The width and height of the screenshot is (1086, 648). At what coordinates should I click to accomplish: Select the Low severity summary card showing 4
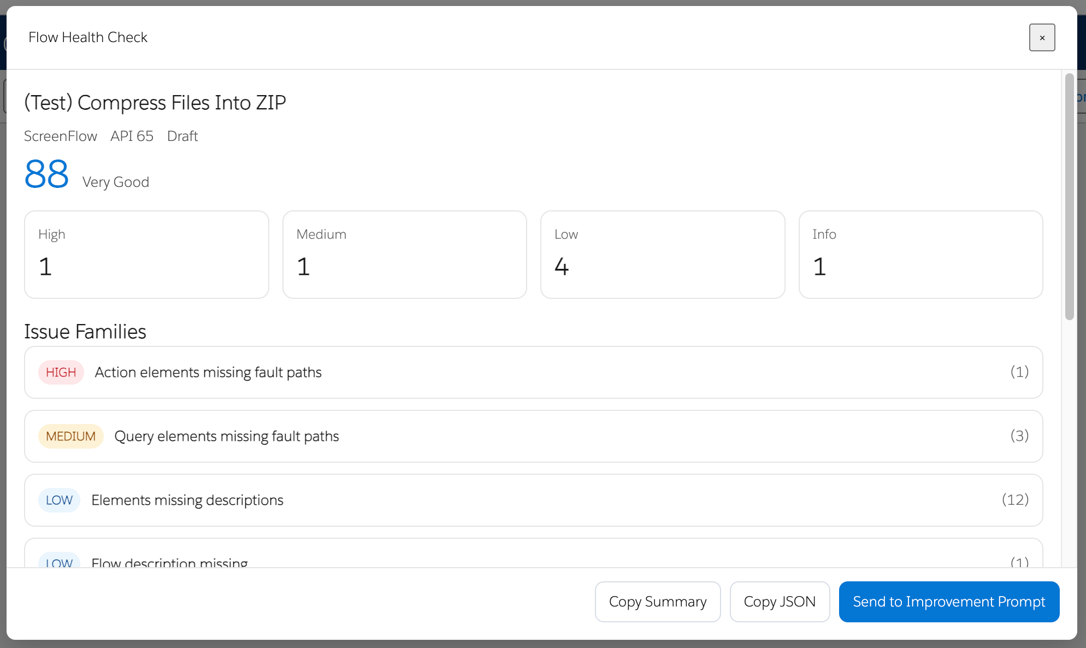coord(662,254)
